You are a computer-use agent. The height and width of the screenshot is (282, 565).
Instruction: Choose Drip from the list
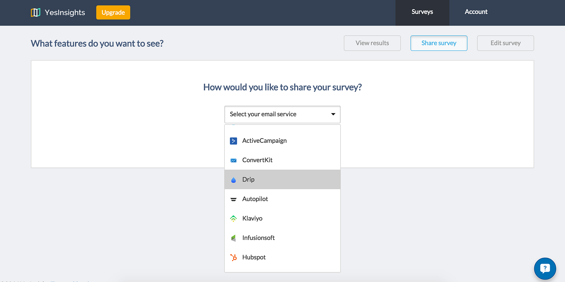282,180
